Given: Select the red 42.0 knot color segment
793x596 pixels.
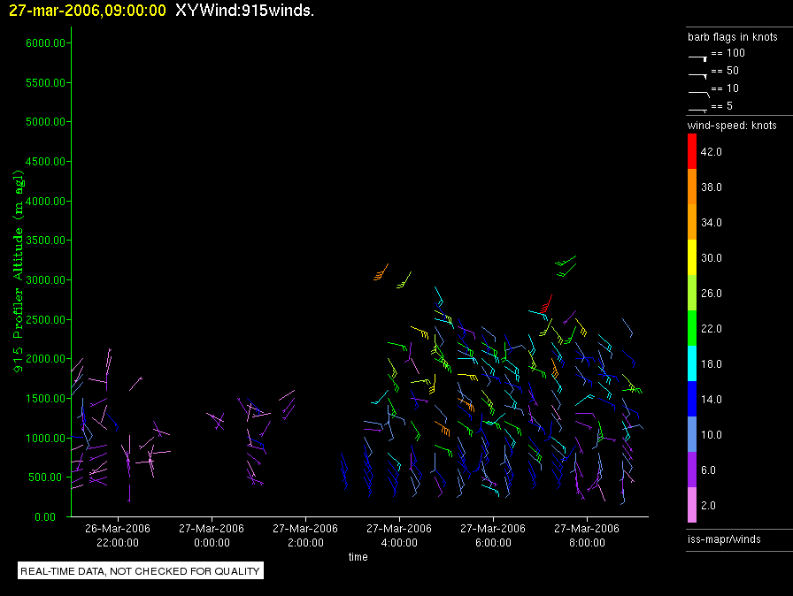Looking at the screenshot, I should click(x=692, y=151).
